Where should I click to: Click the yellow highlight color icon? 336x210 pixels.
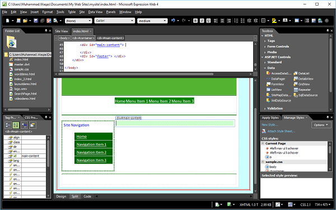coord(274,21)
